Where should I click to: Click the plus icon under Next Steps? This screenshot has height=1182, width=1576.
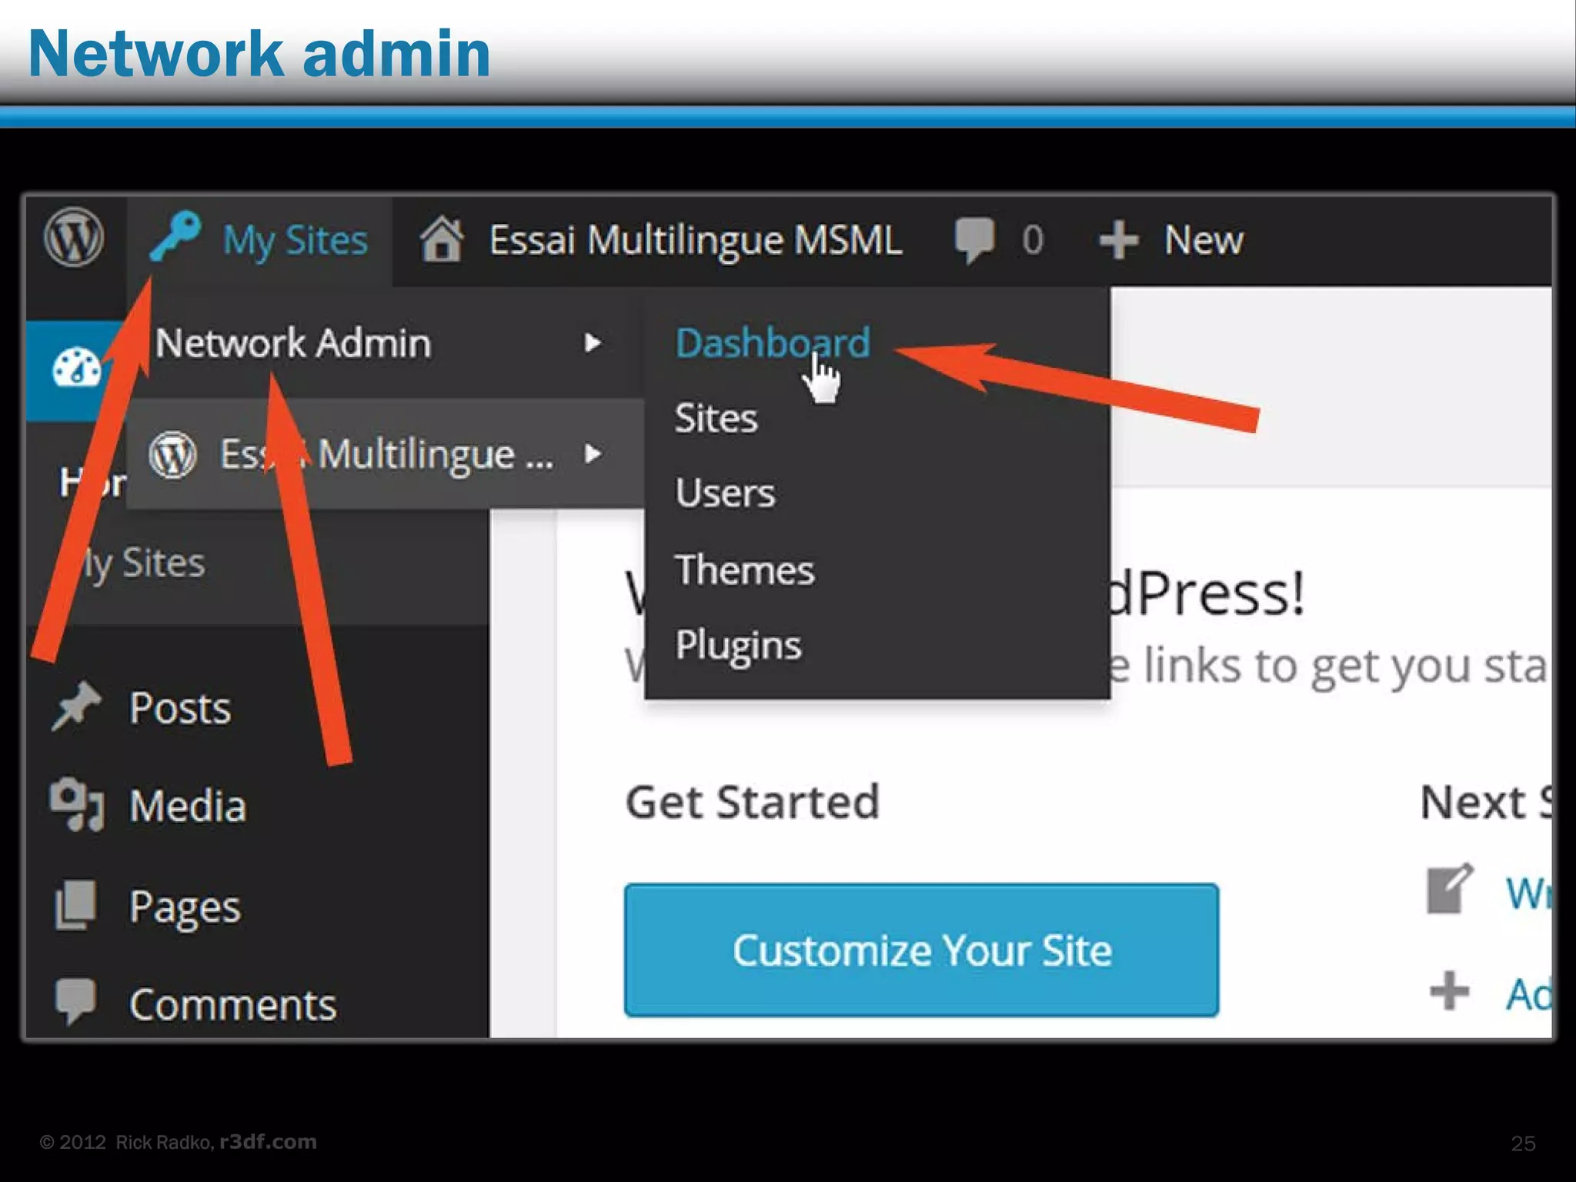[x=1450, y=990]
